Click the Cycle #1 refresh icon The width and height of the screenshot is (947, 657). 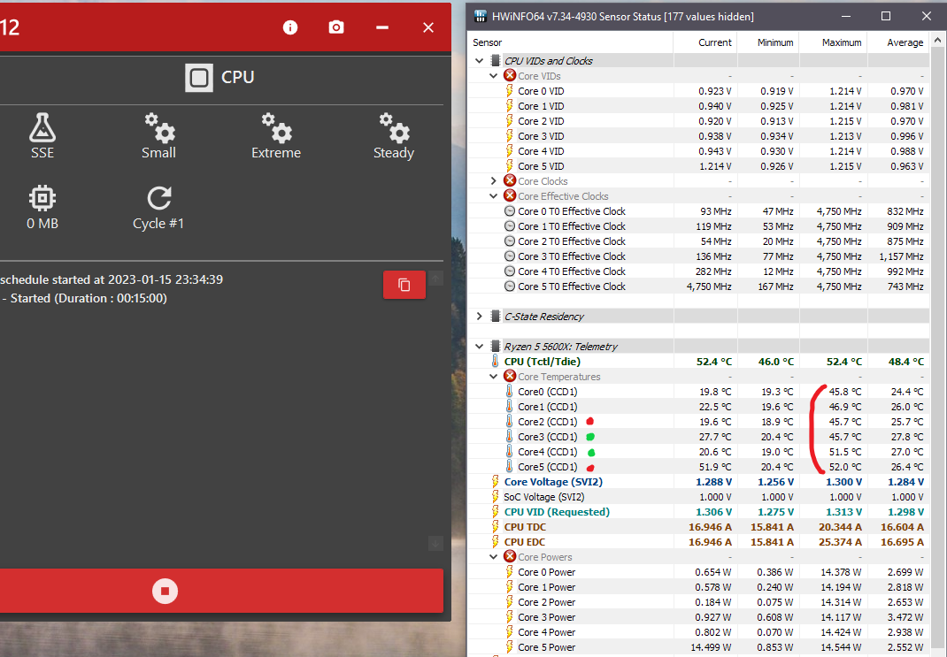point(158,198)
